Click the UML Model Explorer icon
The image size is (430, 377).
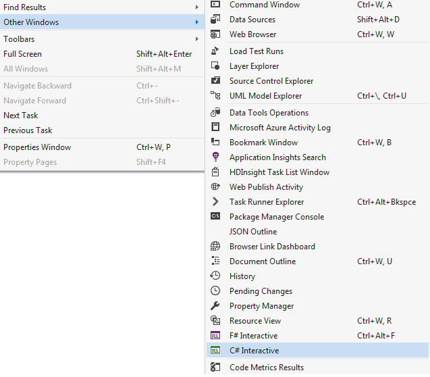215,95
